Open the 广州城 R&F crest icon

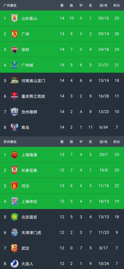click(14, 65)
